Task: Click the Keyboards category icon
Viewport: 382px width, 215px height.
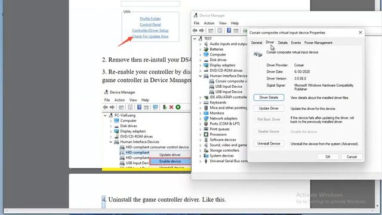Action: click(206, 103)
